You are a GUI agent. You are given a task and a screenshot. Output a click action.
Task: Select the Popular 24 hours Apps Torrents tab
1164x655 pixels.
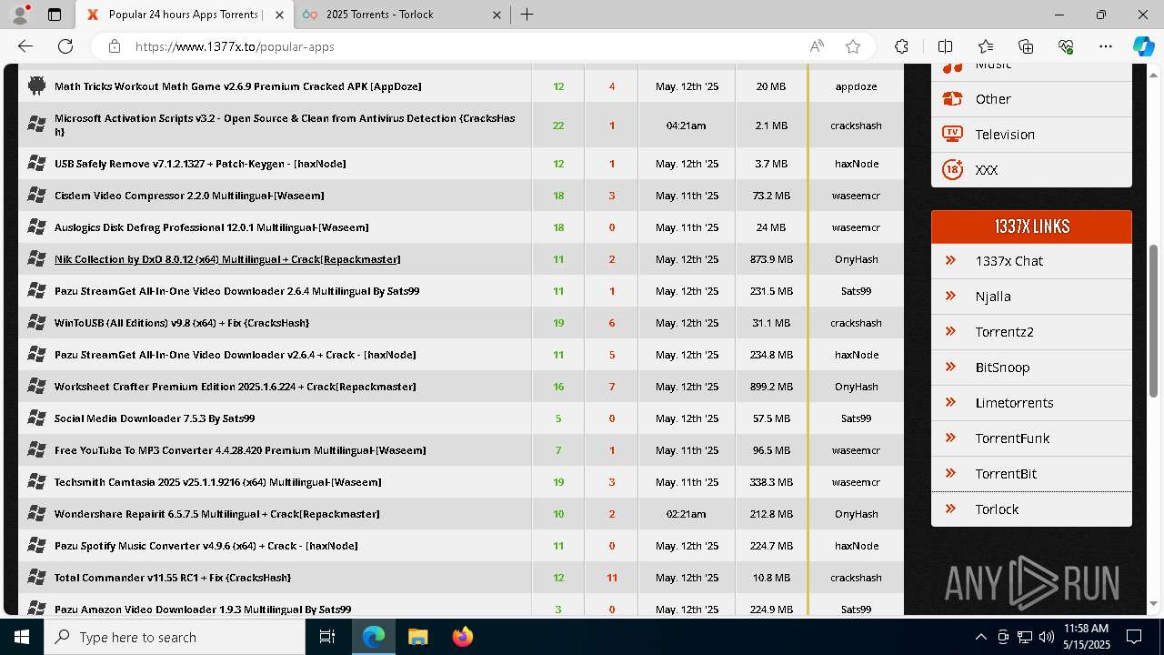click(185, 15)
